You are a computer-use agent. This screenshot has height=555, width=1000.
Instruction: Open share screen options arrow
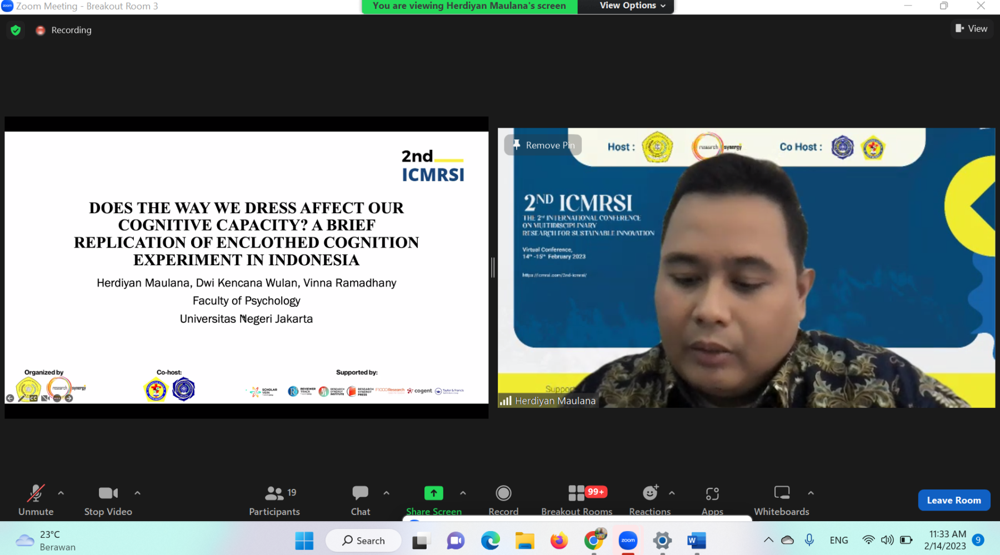[x=463, y=493]
